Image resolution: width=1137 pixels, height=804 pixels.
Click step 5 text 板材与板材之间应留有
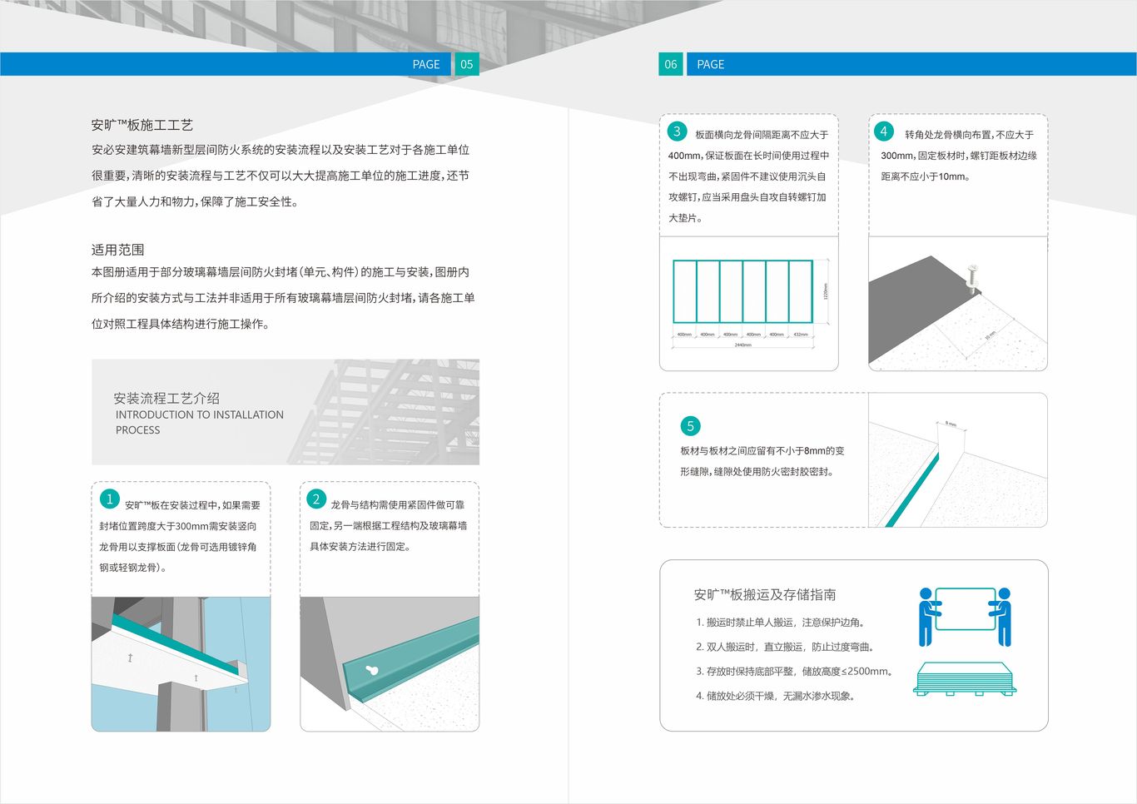[762, 450]
